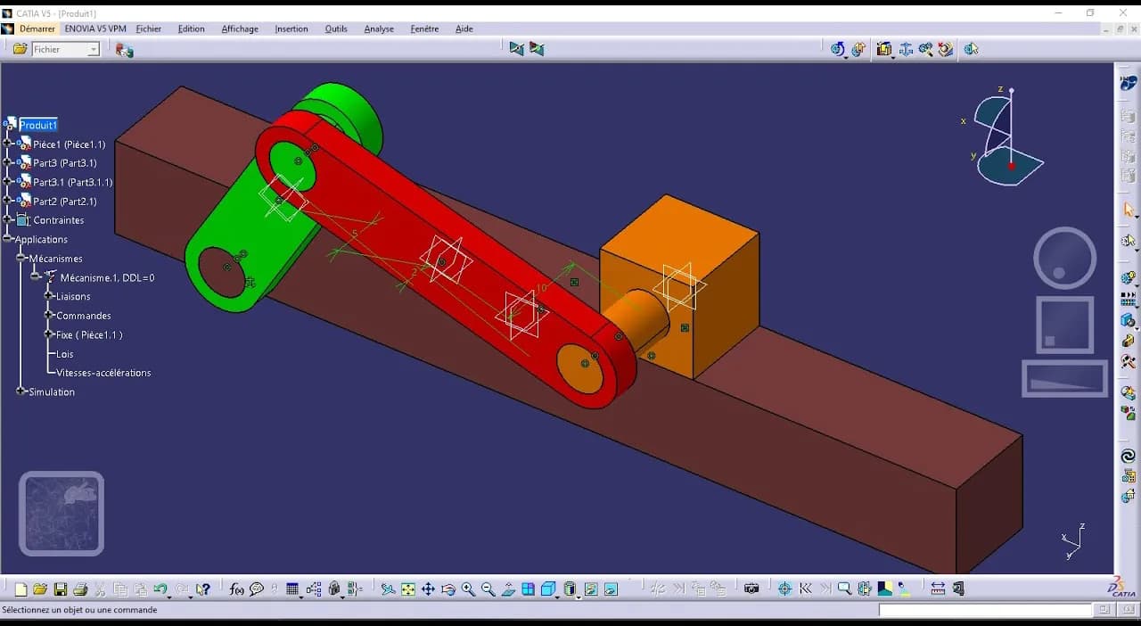Expand the Part3 (Part3.1) tree node

[x=8, y=163]
